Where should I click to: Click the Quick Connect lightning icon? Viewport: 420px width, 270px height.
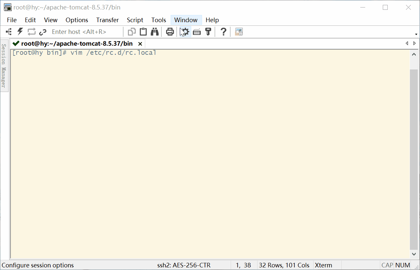tap(20, 32)
